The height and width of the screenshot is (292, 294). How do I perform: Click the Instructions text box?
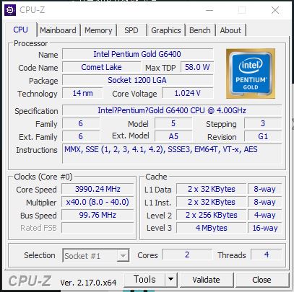click(172, 154)
